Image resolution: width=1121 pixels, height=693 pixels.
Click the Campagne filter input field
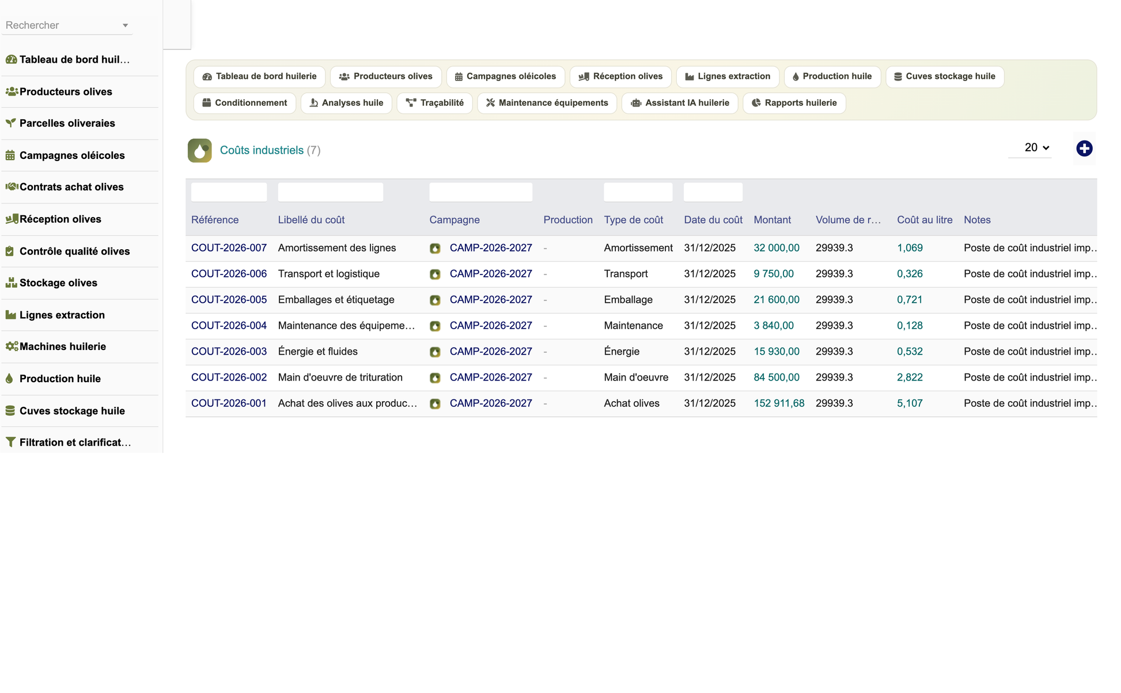click(x=480, y=192)
